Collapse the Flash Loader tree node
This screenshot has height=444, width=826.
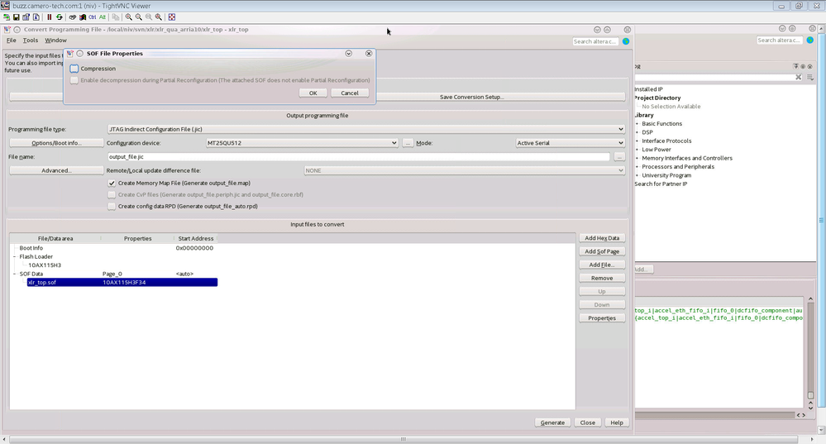click(x=14, y=256)
